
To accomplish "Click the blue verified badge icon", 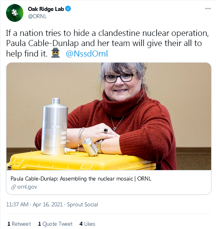I will tap(68, 9).
